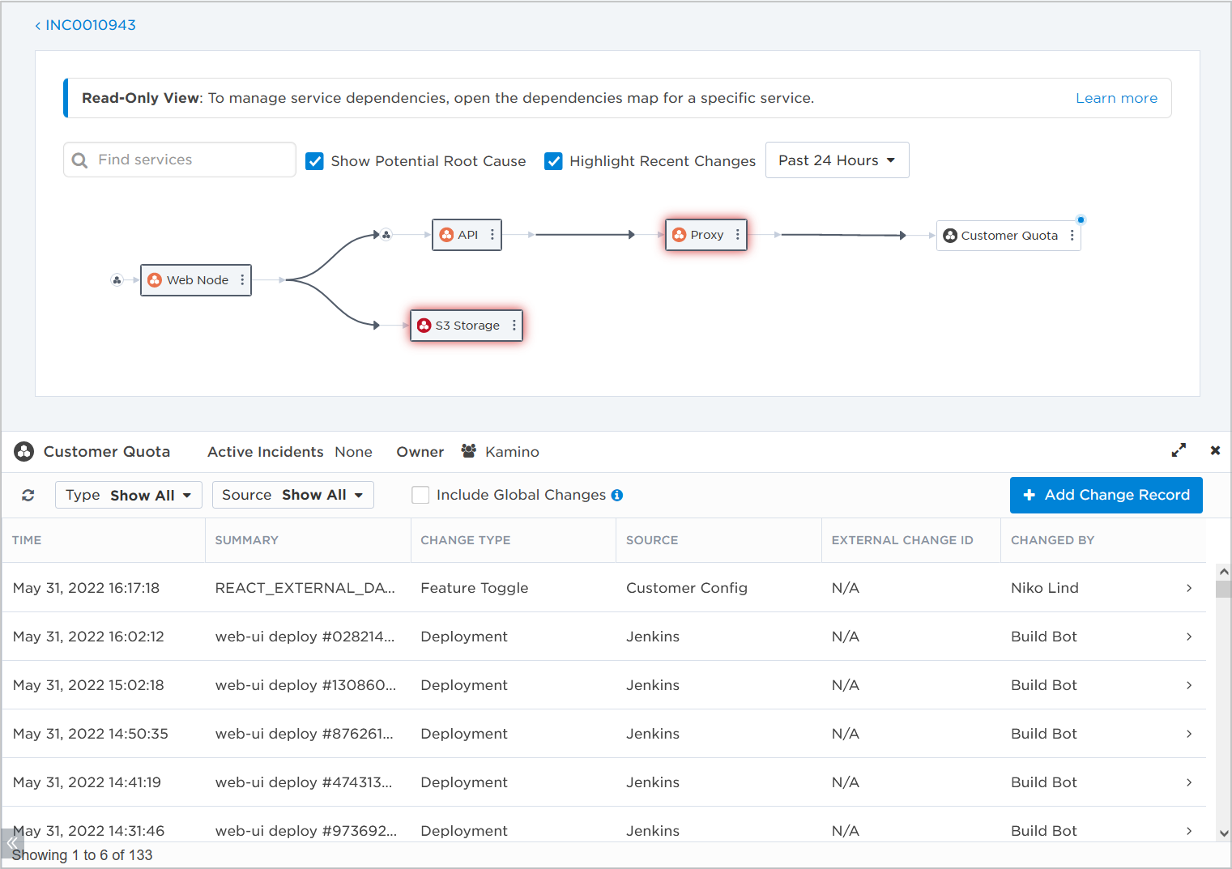1232x869 pixels.
Task: Uncheck Show Potential Root Cause
Action: (315, 161)
